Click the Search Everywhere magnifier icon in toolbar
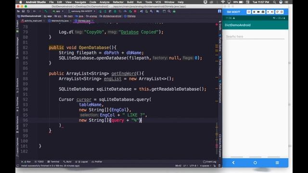This screenshot has width=308, height=173. click(x=169, y=12)
